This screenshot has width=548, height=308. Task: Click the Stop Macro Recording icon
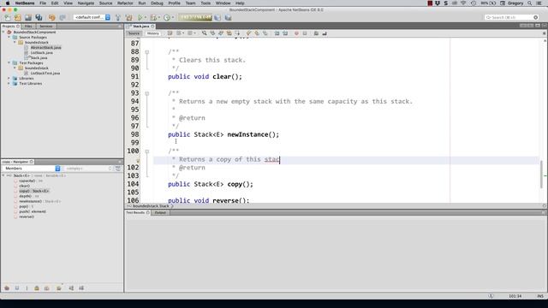tap(305, 33)
